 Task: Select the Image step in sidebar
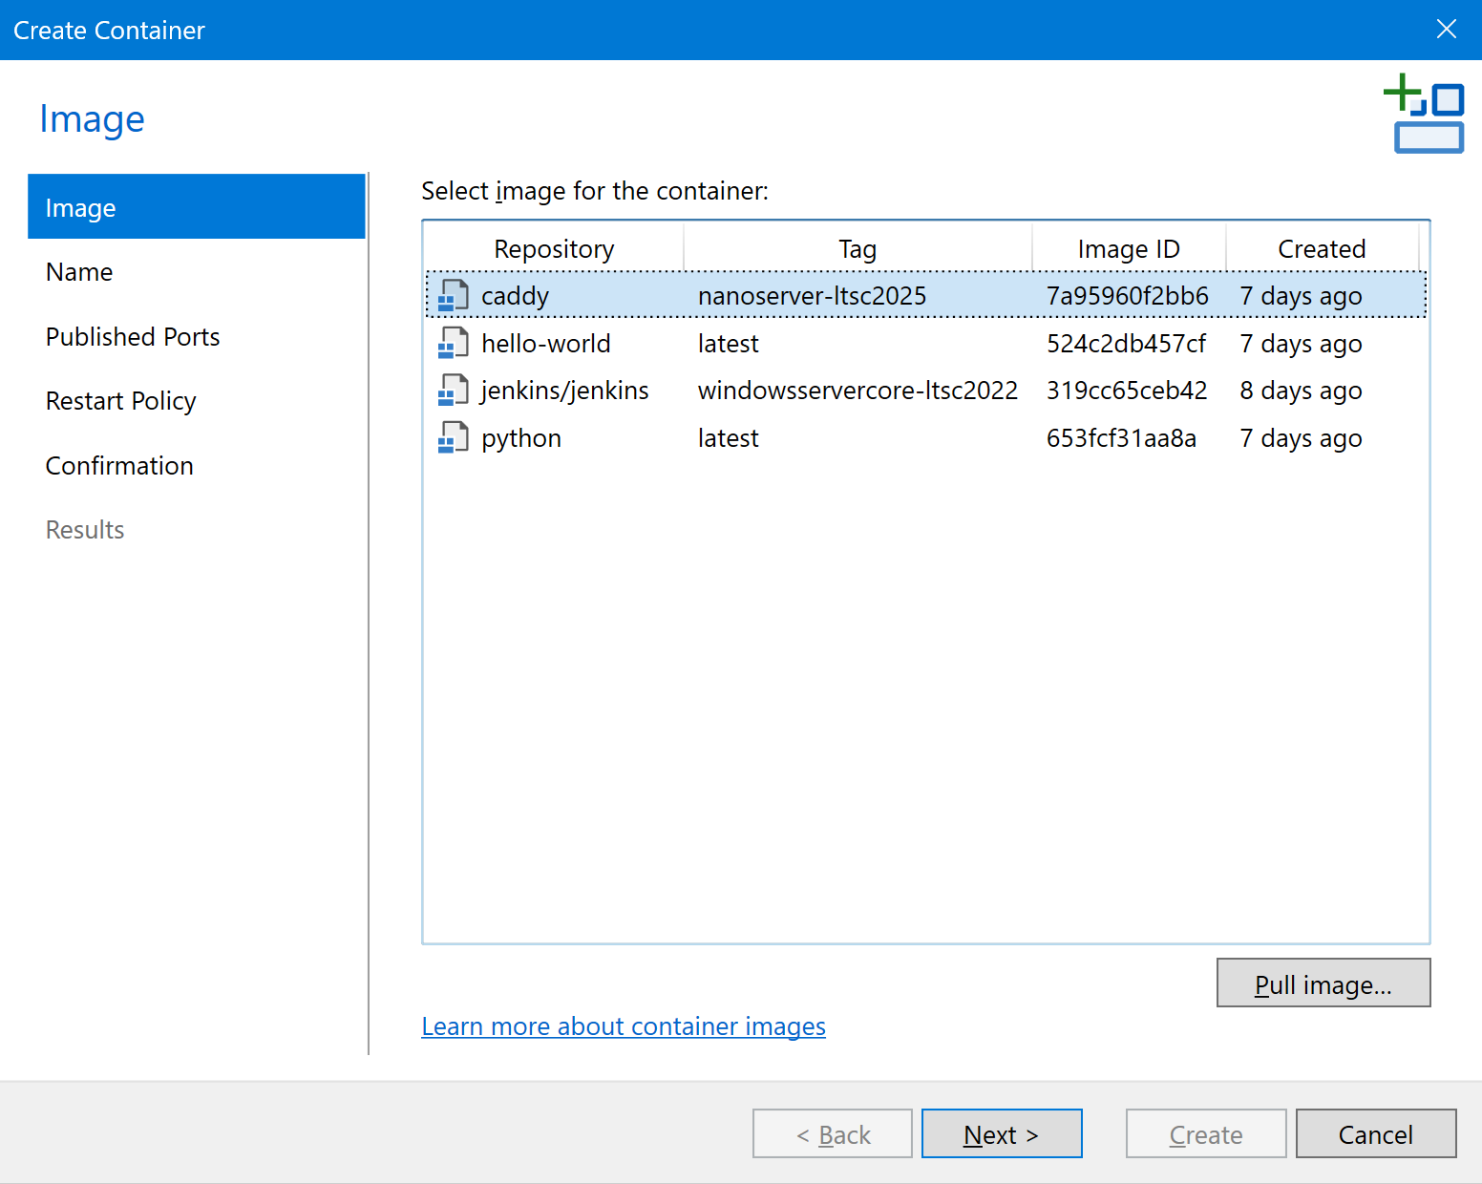[196, 207]
